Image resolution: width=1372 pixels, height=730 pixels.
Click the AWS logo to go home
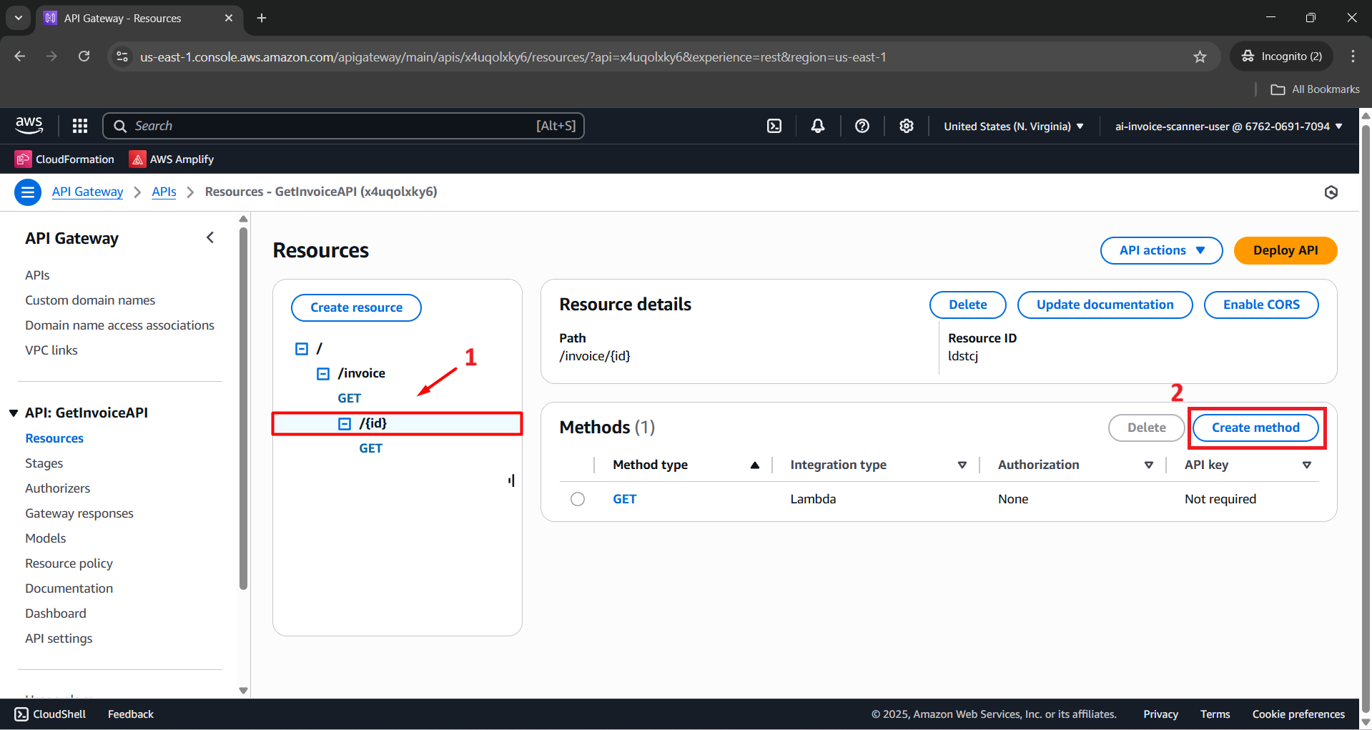pos(29,125)
